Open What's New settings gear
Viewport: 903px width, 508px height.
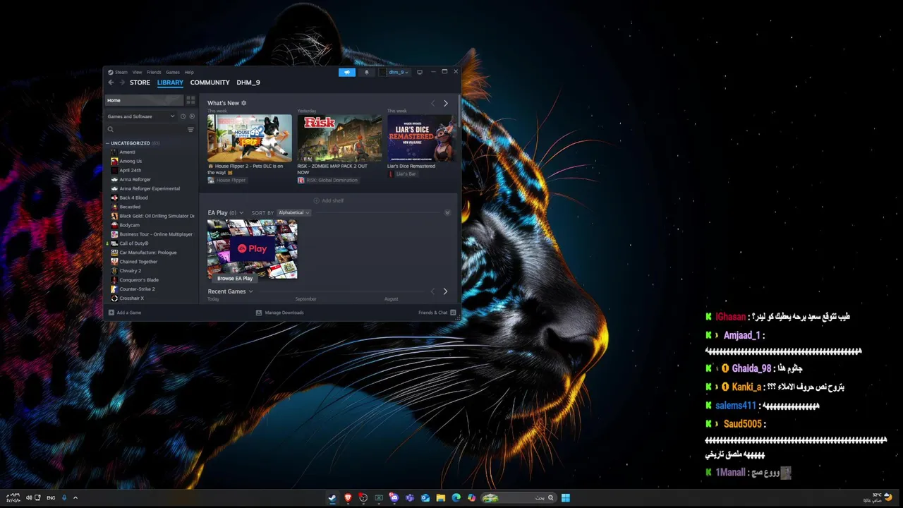pos(244,103)
